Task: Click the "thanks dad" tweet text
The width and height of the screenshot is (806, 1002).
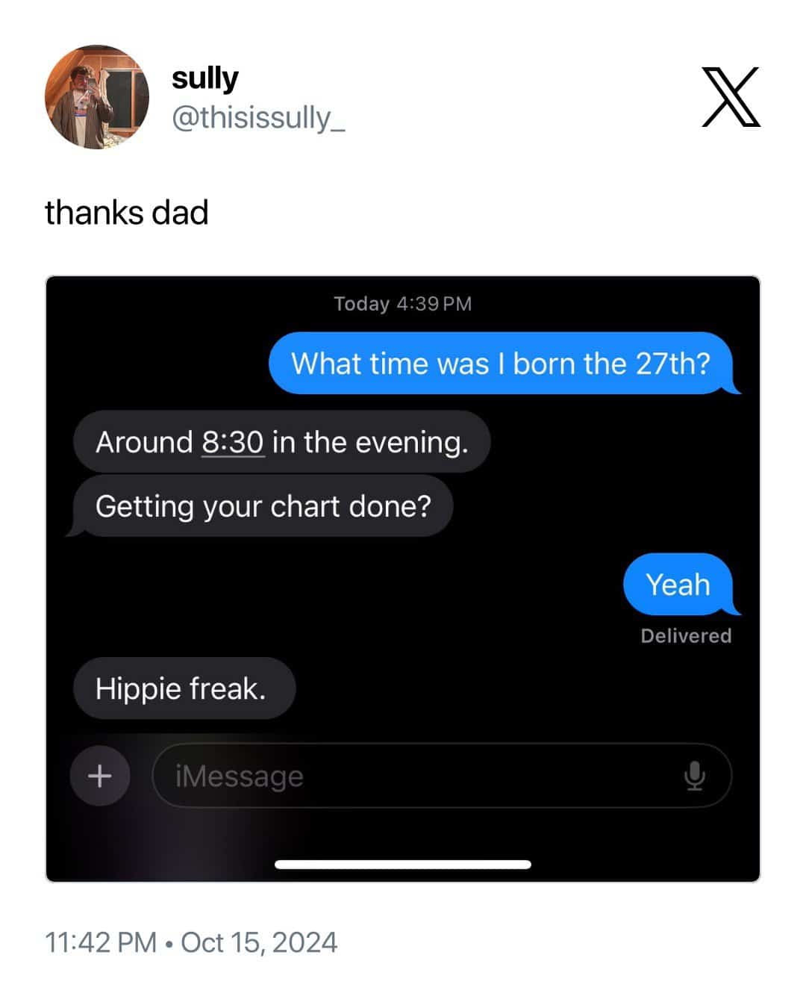Action: point(126,213)
